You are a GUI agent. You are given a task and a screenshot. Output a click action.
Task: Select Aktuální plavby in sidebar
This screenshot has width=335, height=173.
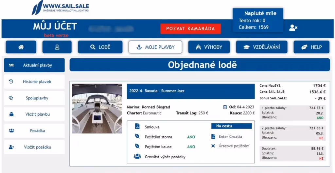pyautogui.click(x=34, y=65)
